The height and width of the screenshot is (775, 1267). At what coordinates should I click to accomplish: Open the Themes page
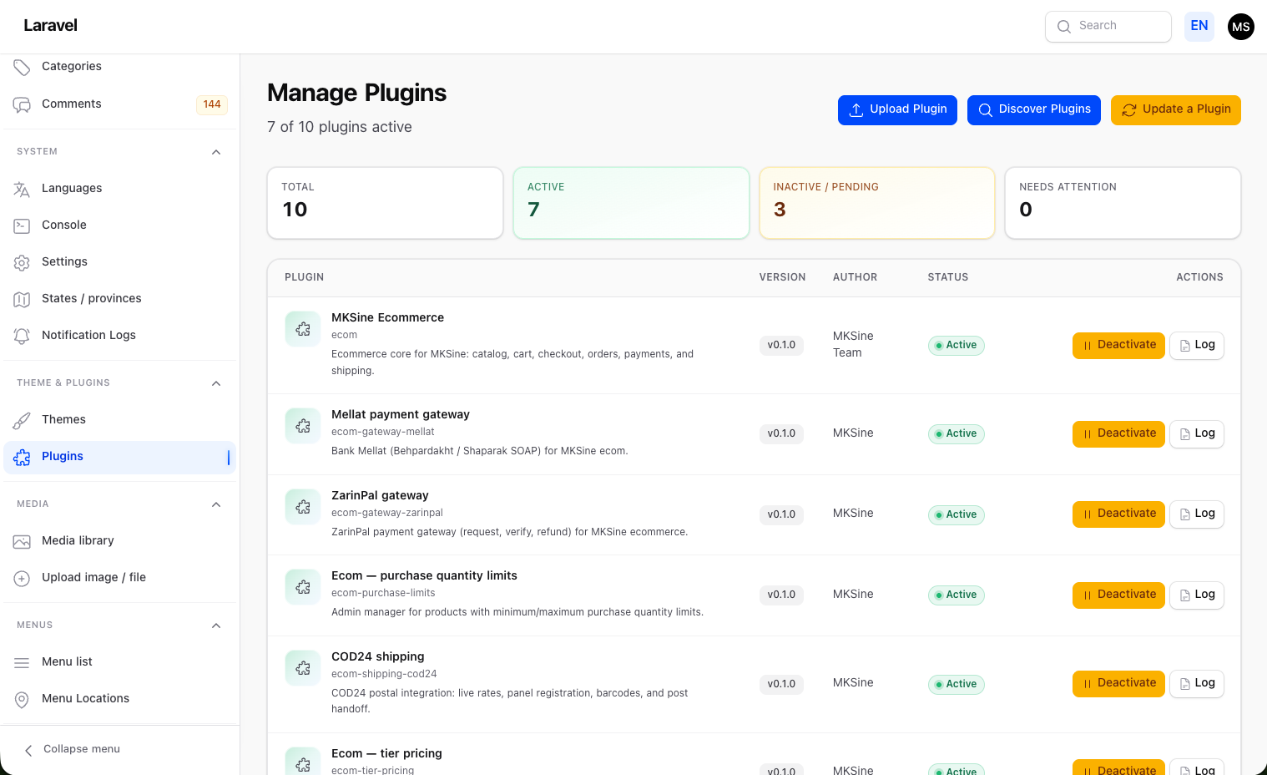(119, 420)
